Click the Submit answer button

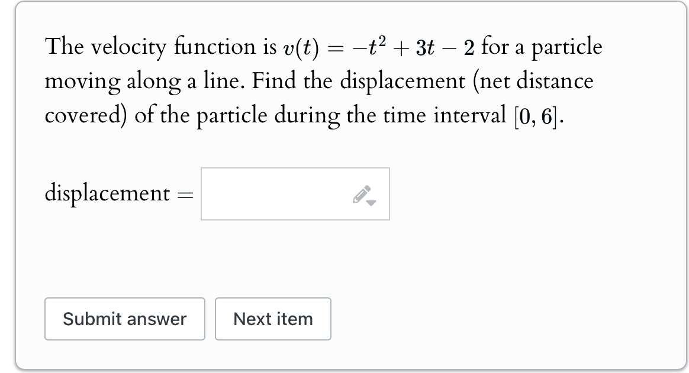pos(124,319)
